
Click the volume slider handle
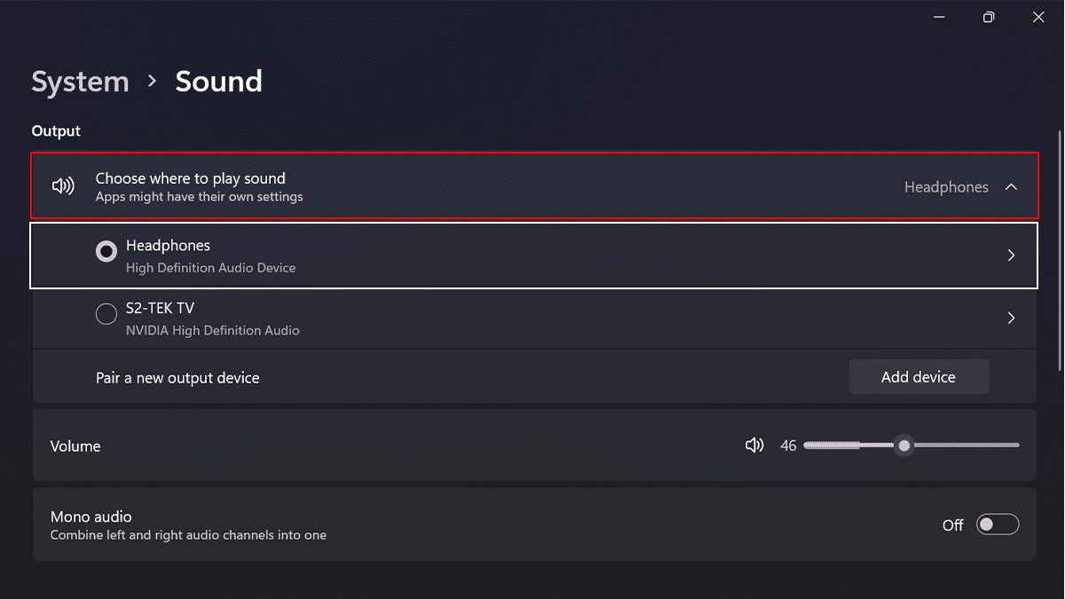[903, 445]
